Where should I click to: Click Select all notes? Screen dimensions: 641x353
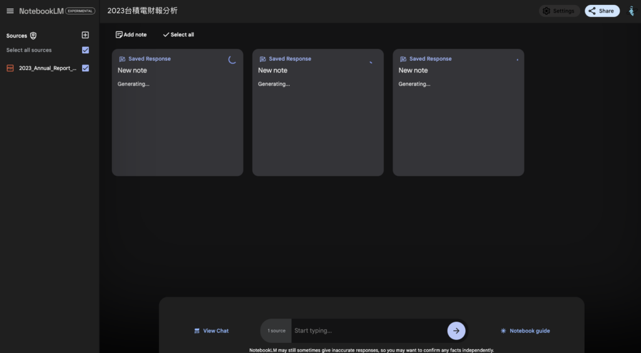(178, 34)
